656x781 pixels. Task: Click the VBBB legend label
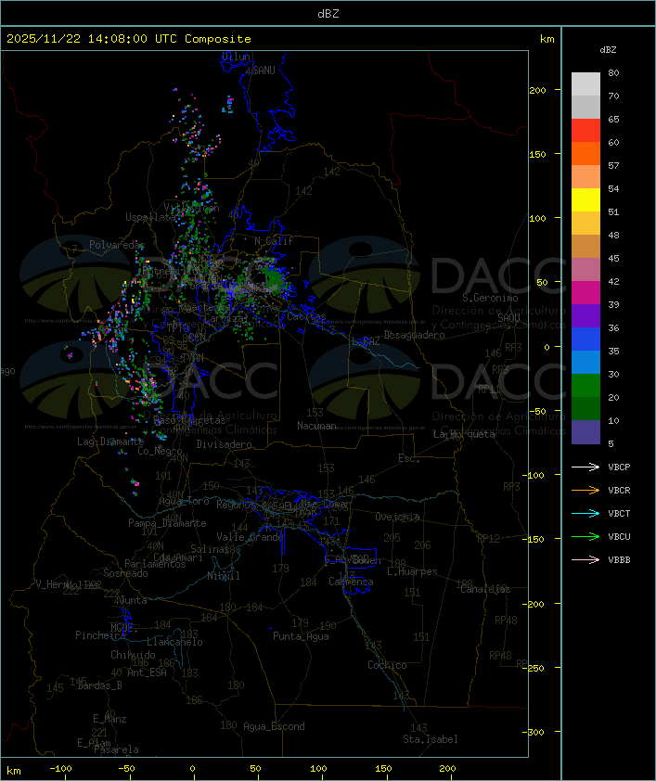[619, 560]
